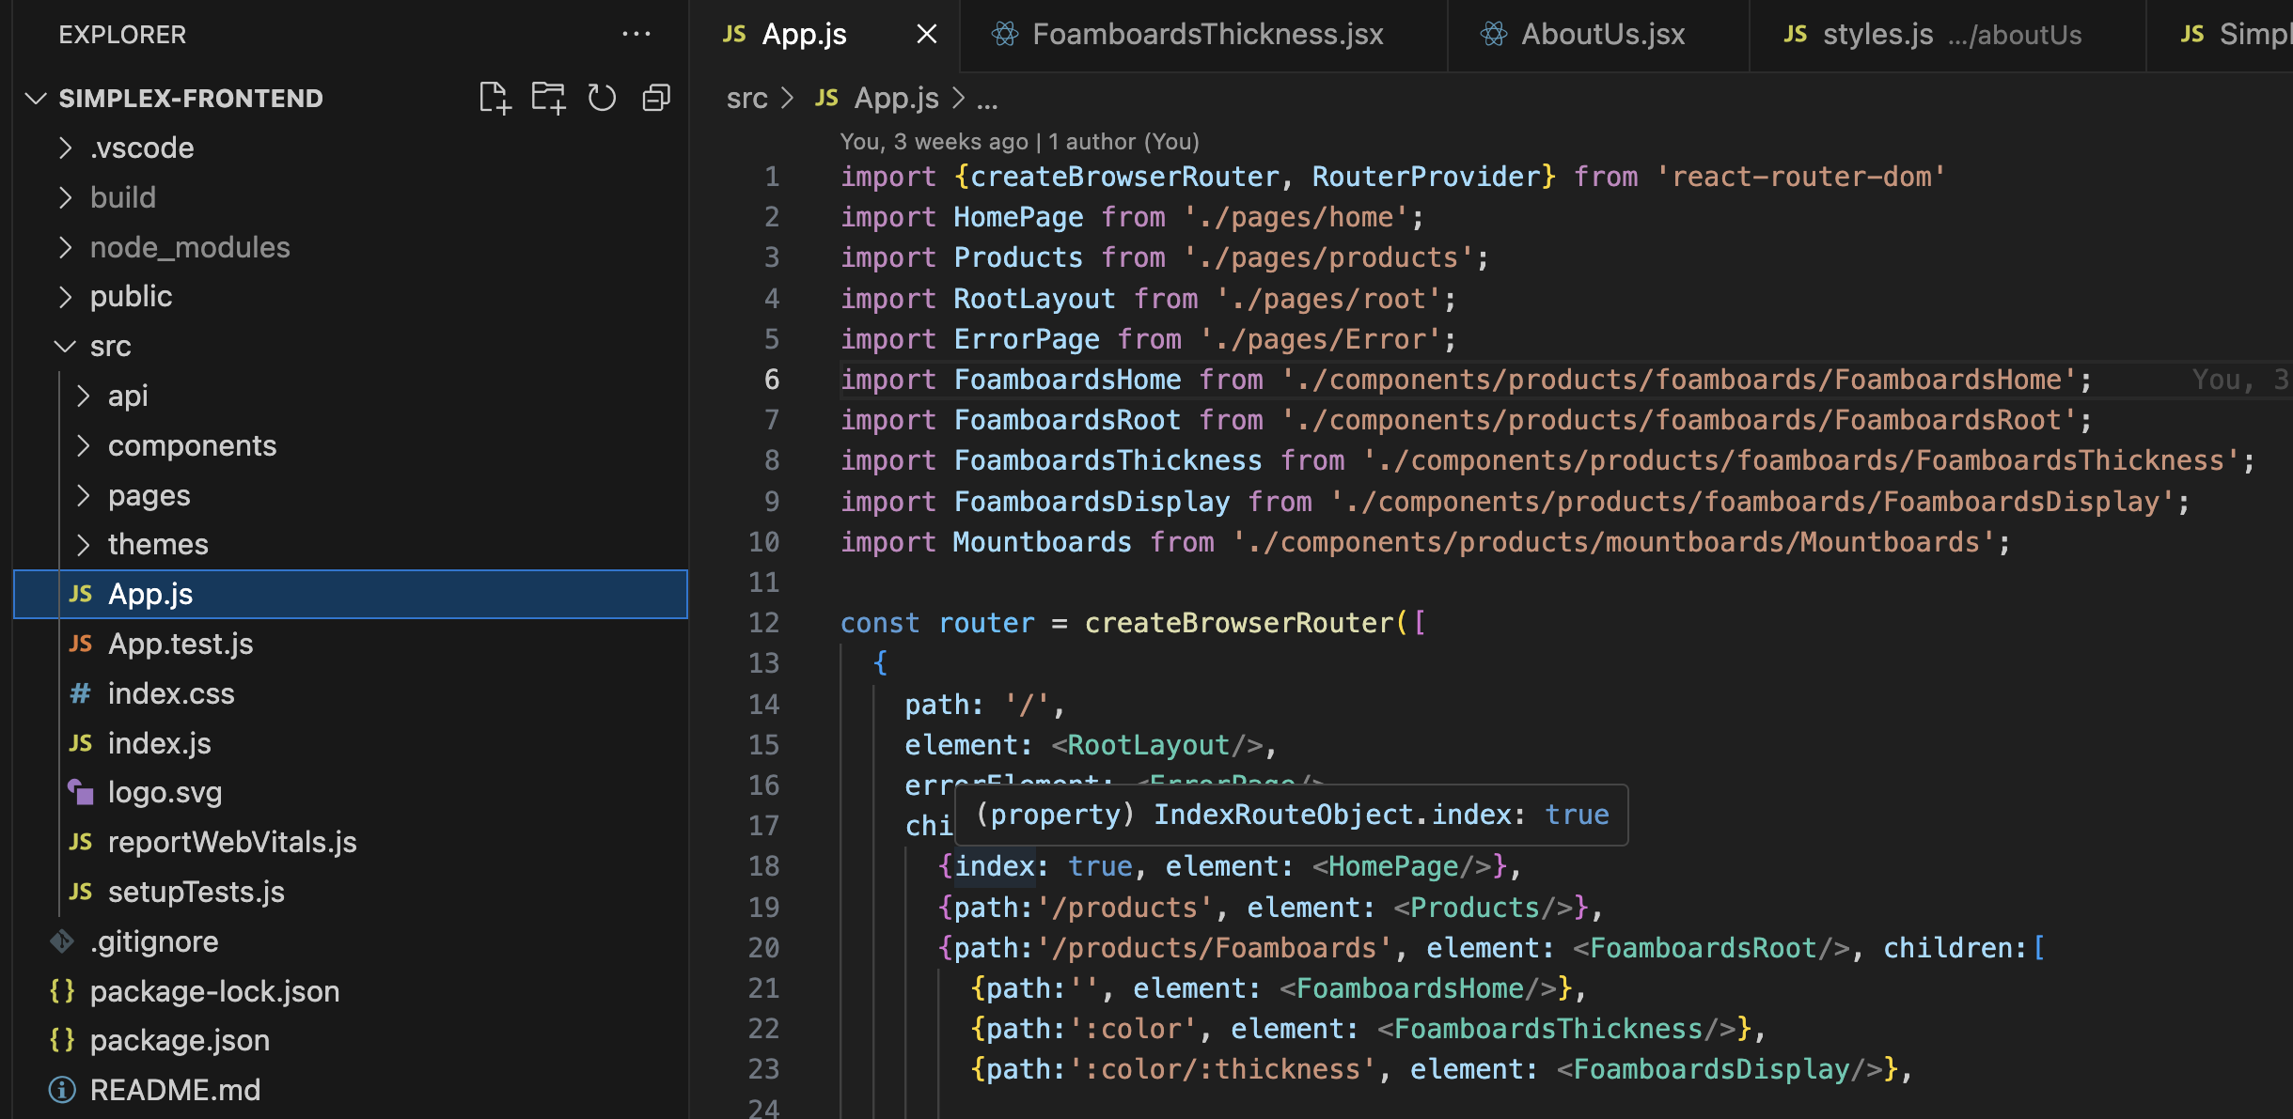Click the git blame author codelens

click(1020, 142)
